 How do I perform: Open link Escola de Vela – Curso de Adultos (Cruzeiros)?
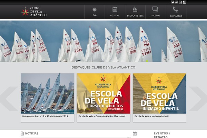click(102, 116)
